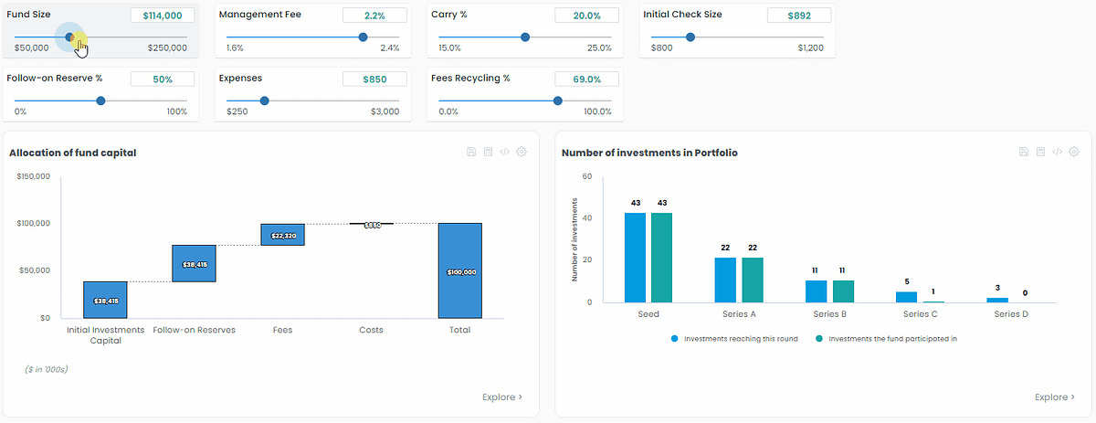Open settings gear in Allocation of fund capital panel

pos(522,152)
